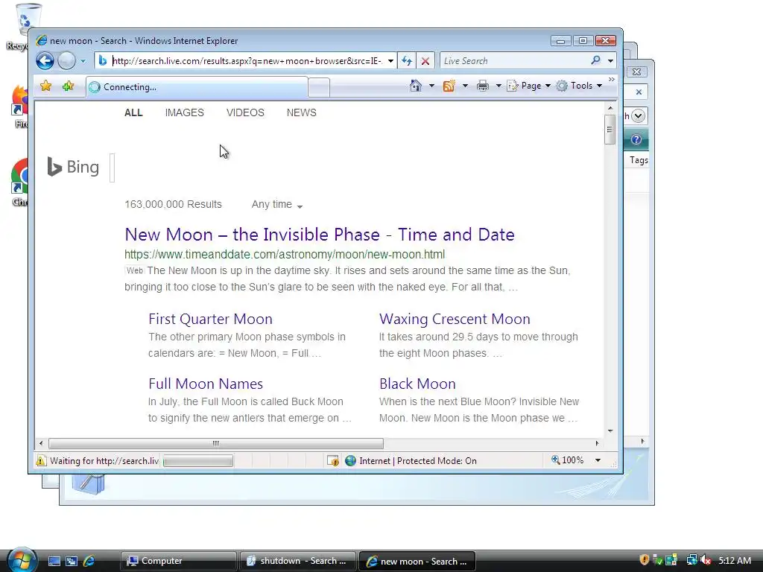Screen dimensions: 763x572
Task: Switch to shutdown - Search taskbar window
Action: coord(297,561)
